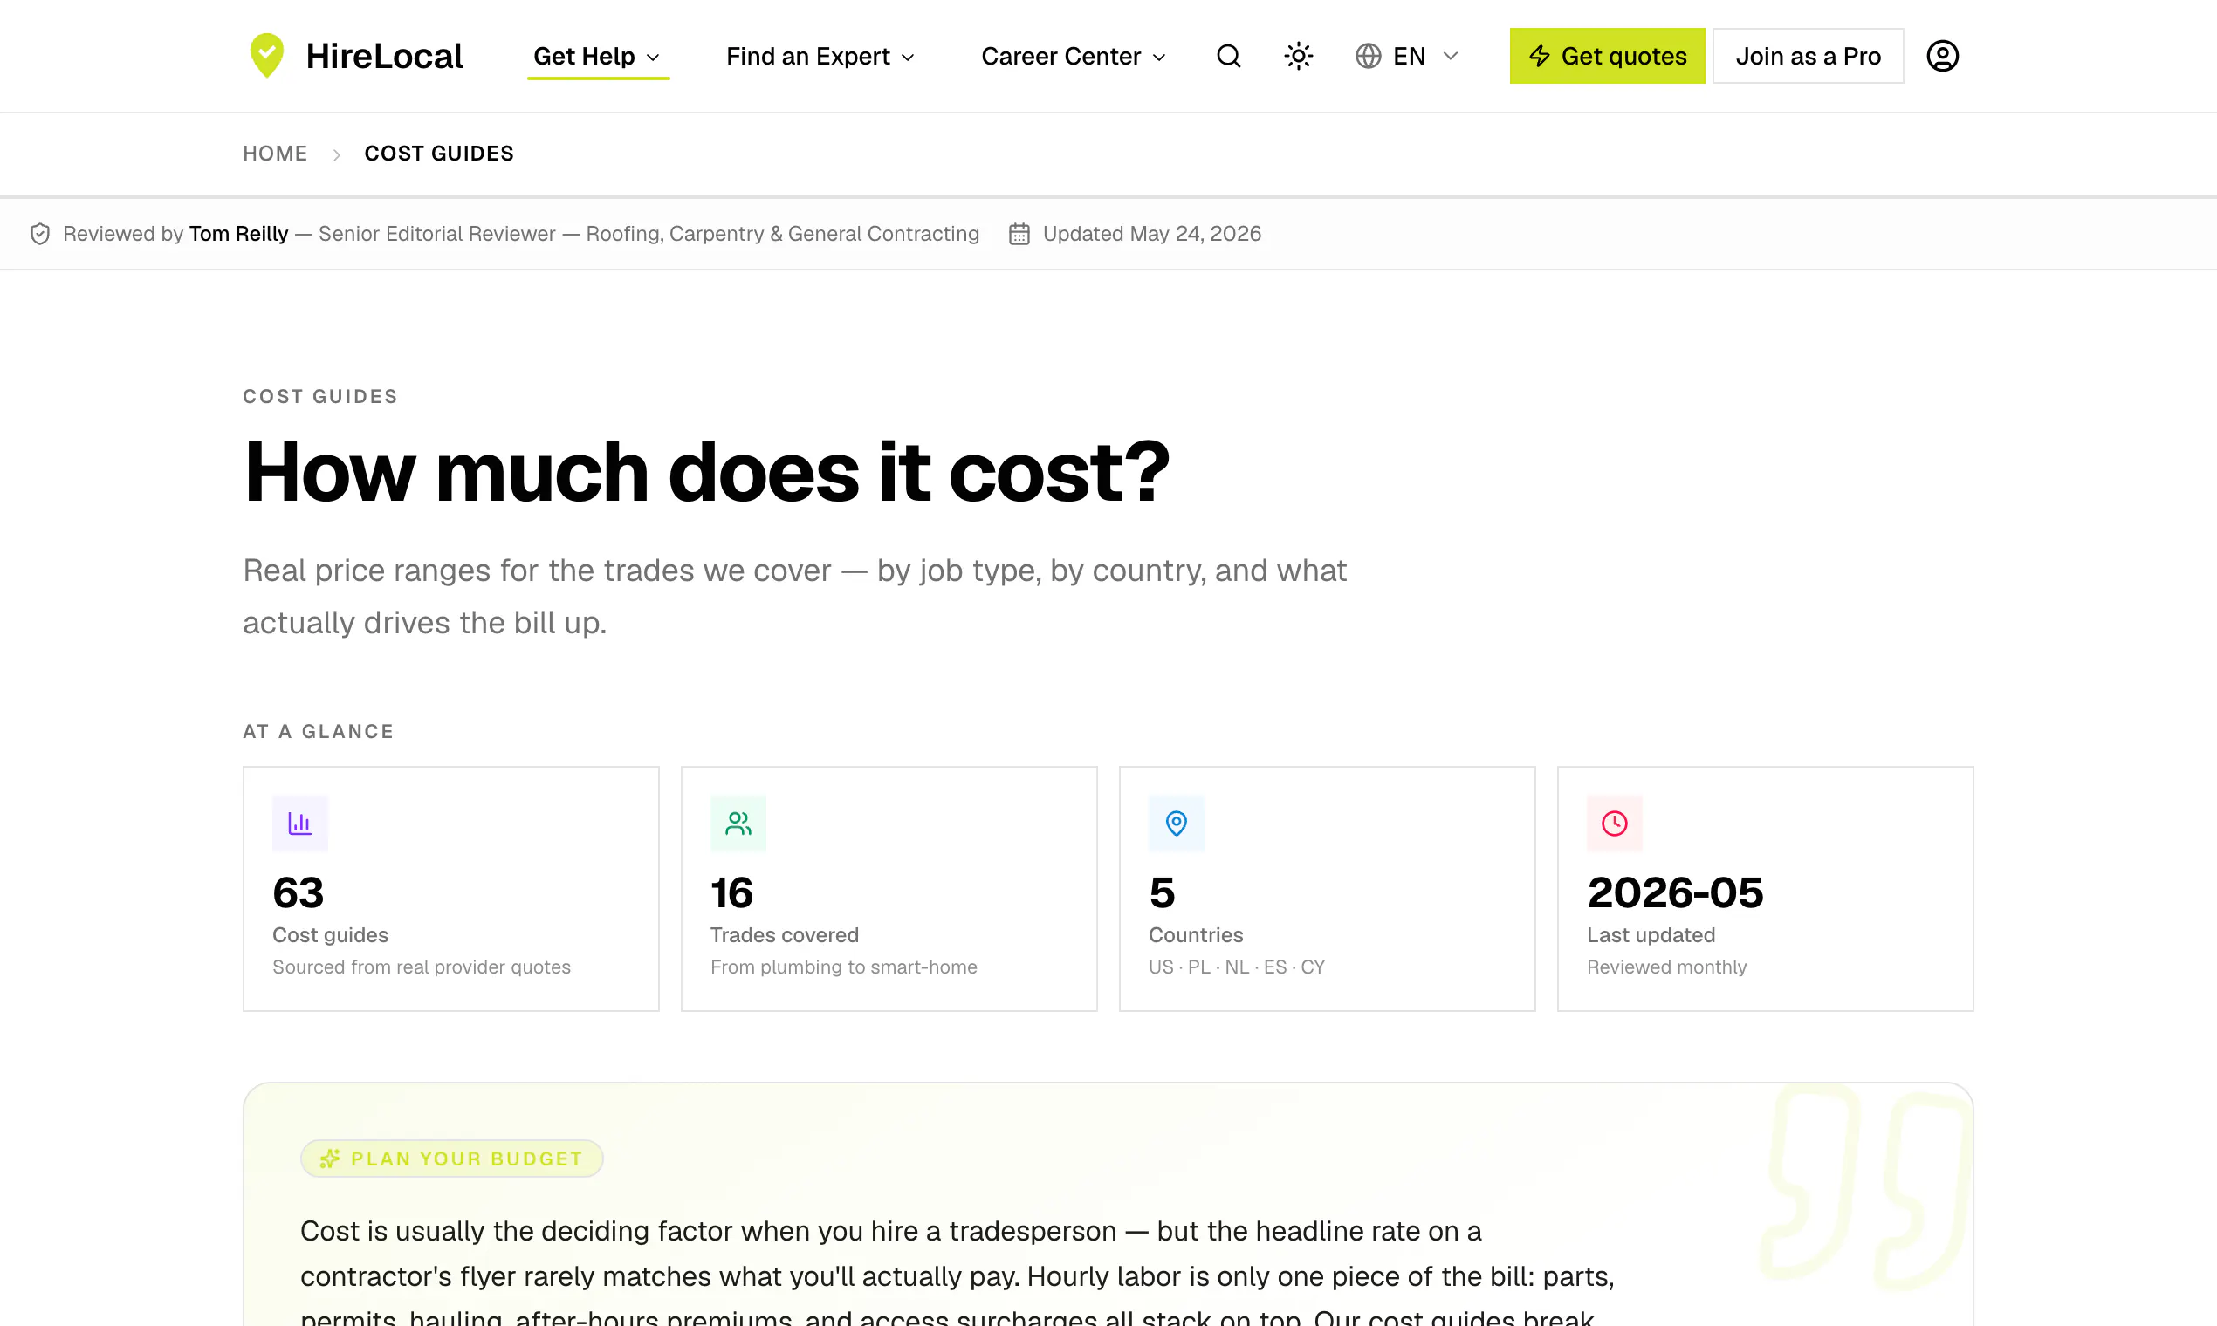Click the 'Senior Editorial Reviewer' role text
Viewport: 2217px width, 1326px height.
click(x=437, y=234)
